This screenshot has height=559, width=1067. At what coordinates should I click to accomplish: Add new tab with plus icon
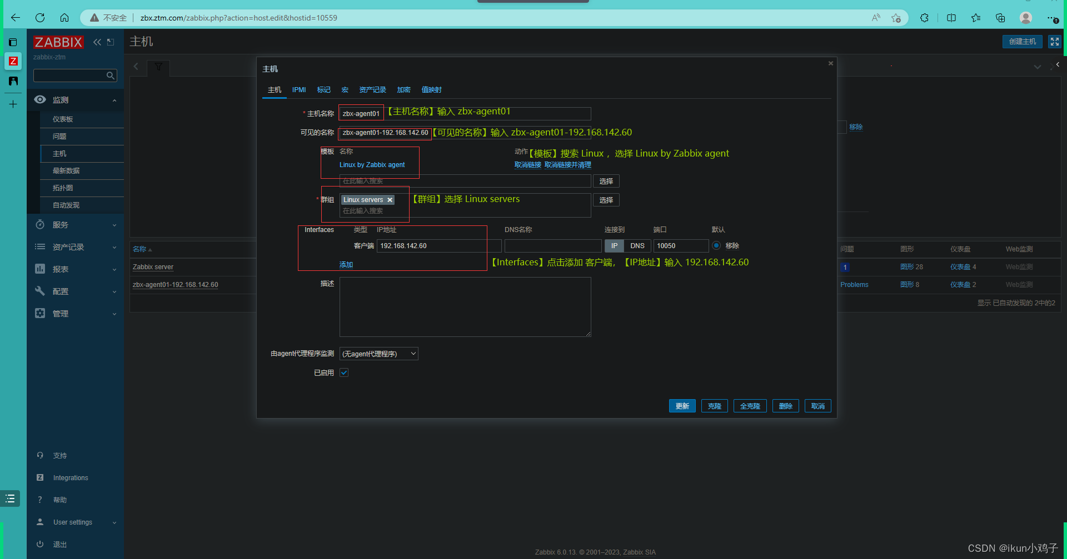tap(13, 104)
